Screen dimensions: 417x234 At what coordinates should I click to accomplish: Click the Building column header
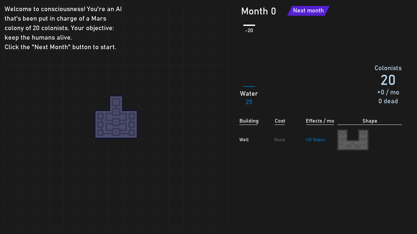click(249, 121)
